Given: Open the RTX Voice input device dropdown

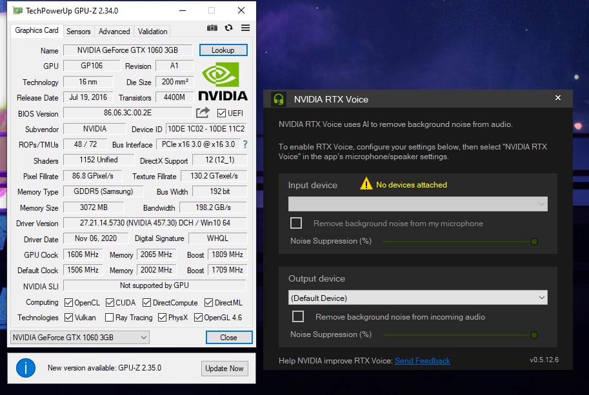Looking at the screenshot, I should coord(417,204).
